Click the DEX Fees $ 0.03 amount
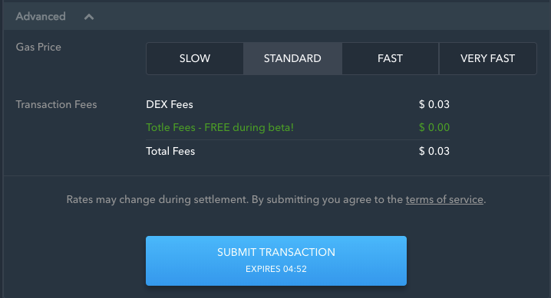Image resolution: width=551 pixels, height=298 pixels. (x=434, y=104)
